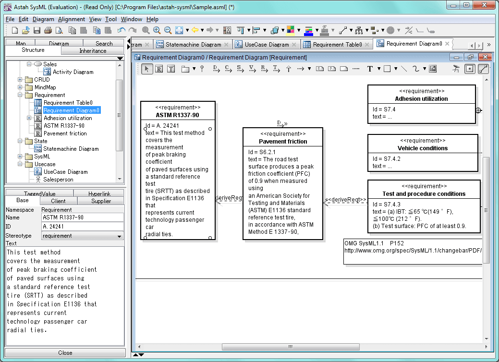Open a project with folder icon
The width and height of the screenshot is (499, 362).
[x=26, y=30]
